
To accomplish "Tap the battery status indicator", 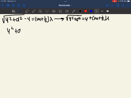I will (129, 1).
